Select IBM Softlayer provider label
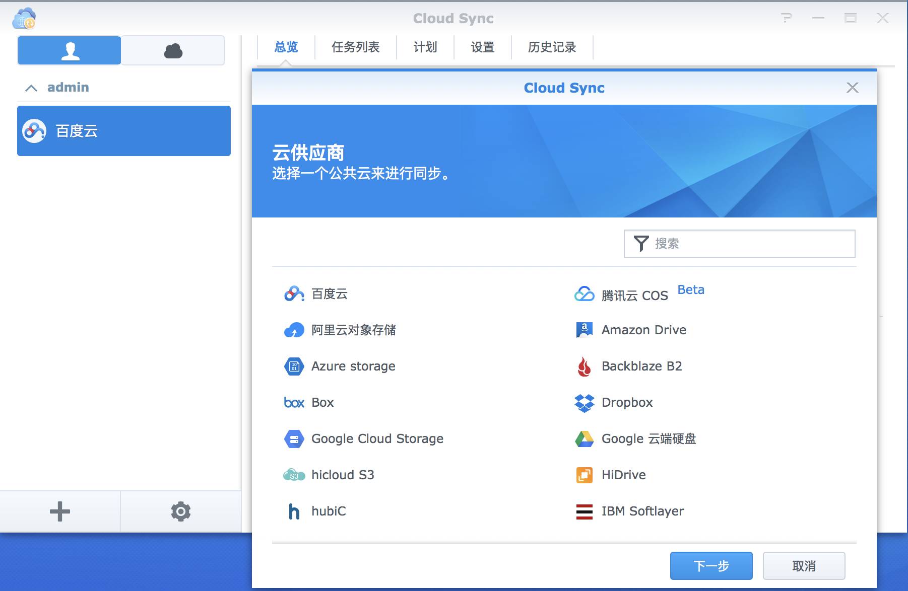Screen dimensions: 908x591 coord(643,511)
